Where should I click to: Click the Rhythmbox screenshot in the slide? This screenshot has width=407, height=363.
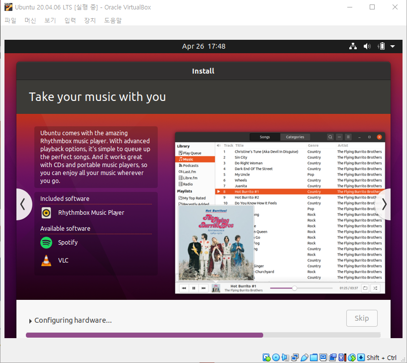(280, 213)
